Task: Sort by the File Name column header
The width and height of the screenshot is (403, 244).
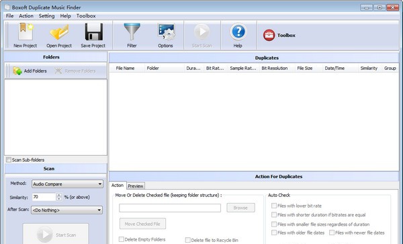Action: [x=127, y=68]
